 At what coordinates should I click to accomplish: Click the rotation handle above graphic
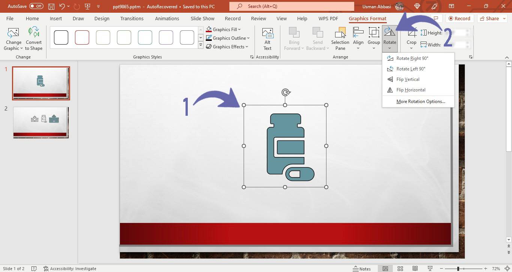(x=286, y=92)
